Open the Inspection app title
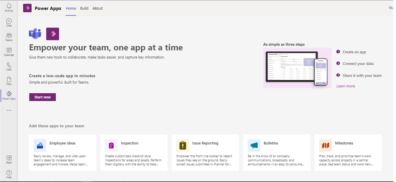Screen dimensions: 396x182 [x=130, y=143]
